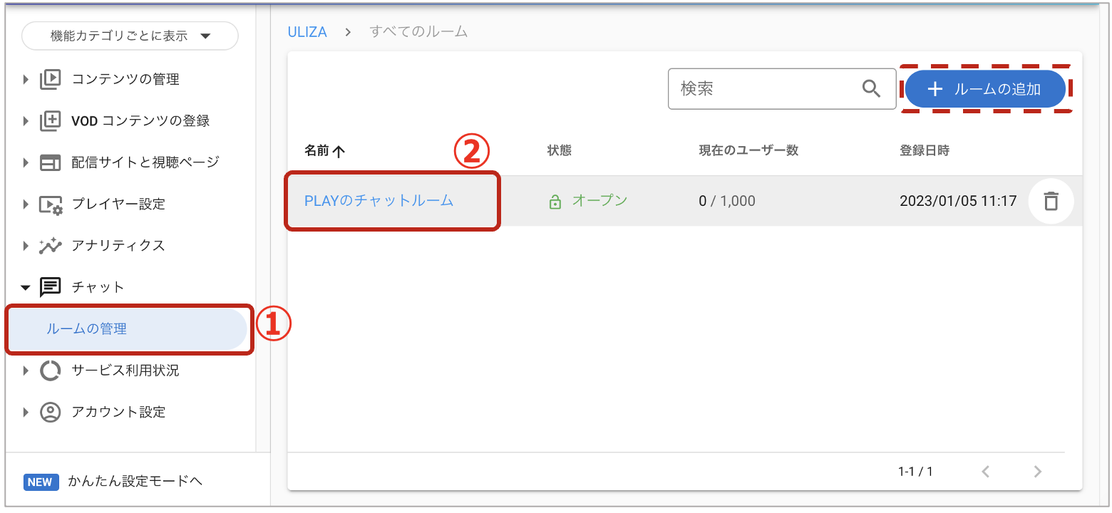Focus the 検索 search input field
This screenshot has height=513, width=1112.
coord(763,89)
